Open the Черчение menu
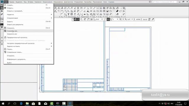 [x=38, y=2]
